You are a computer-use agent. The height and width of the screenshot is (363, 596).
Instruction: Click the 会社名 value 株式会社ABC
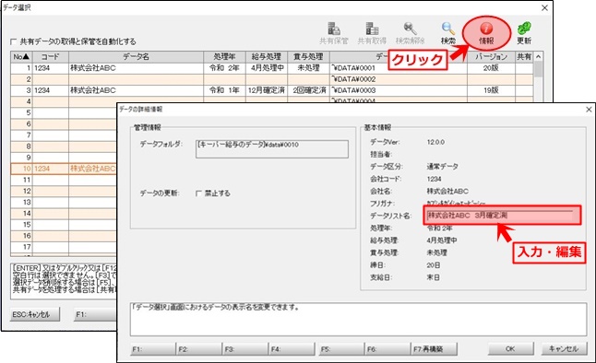(447, 191)
